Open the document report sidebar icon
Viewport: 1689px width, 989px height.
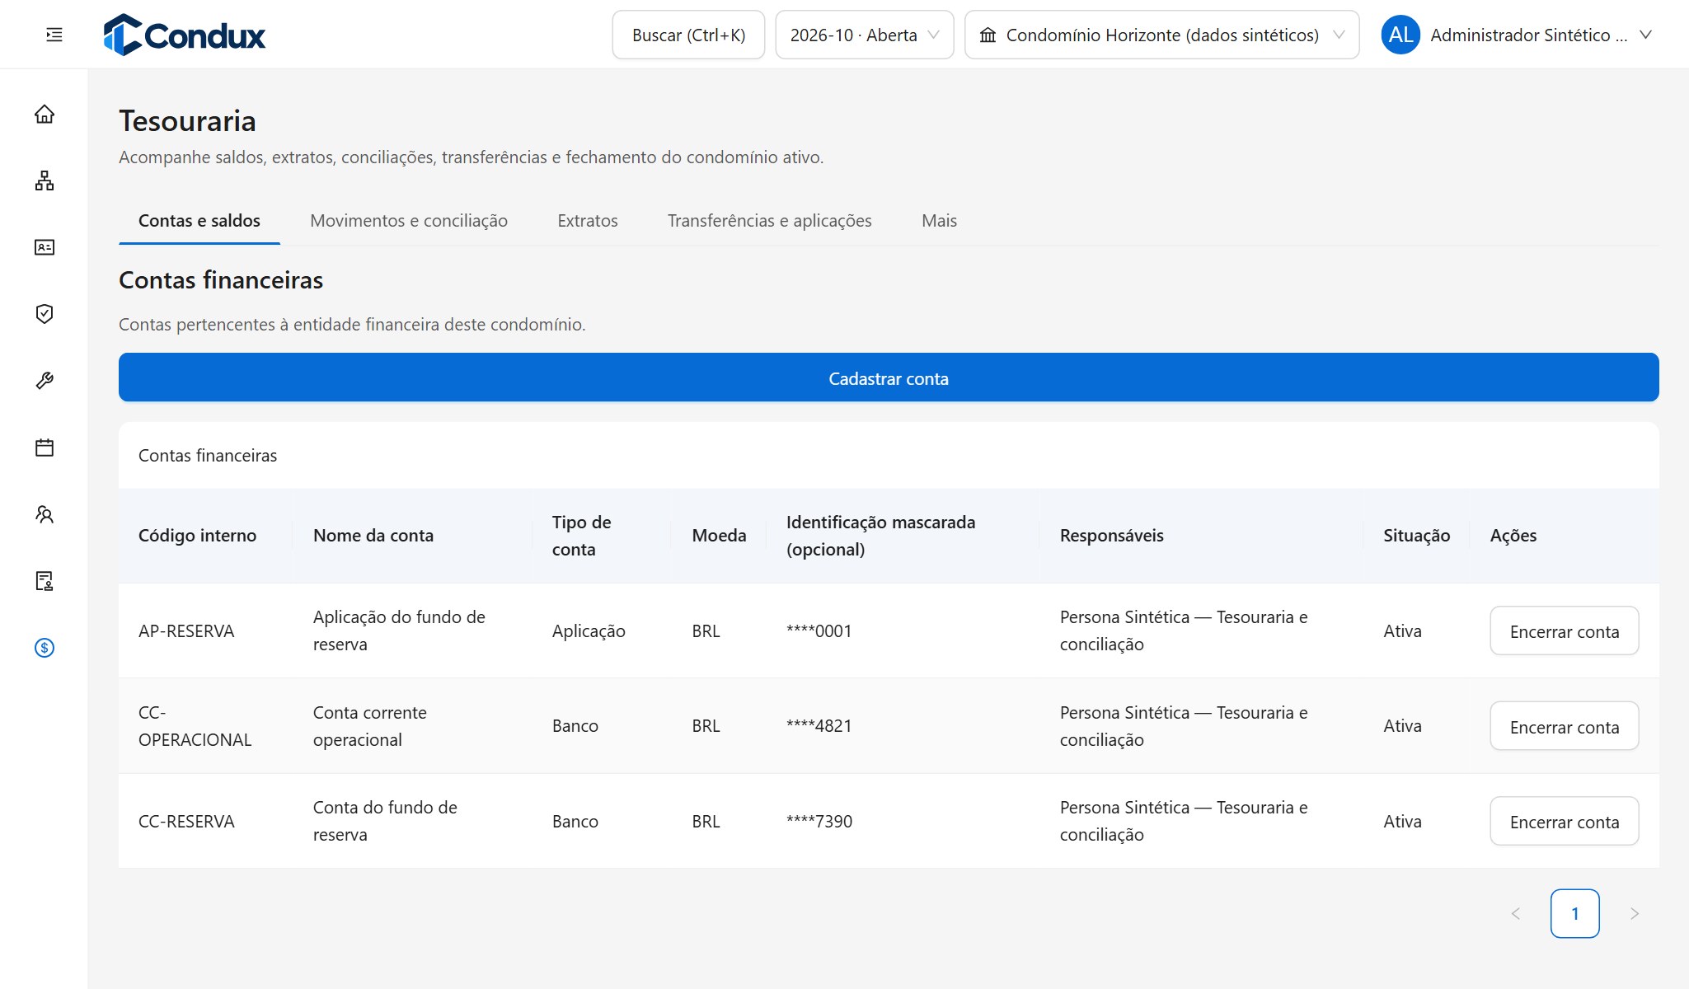[x=45, y=581]
